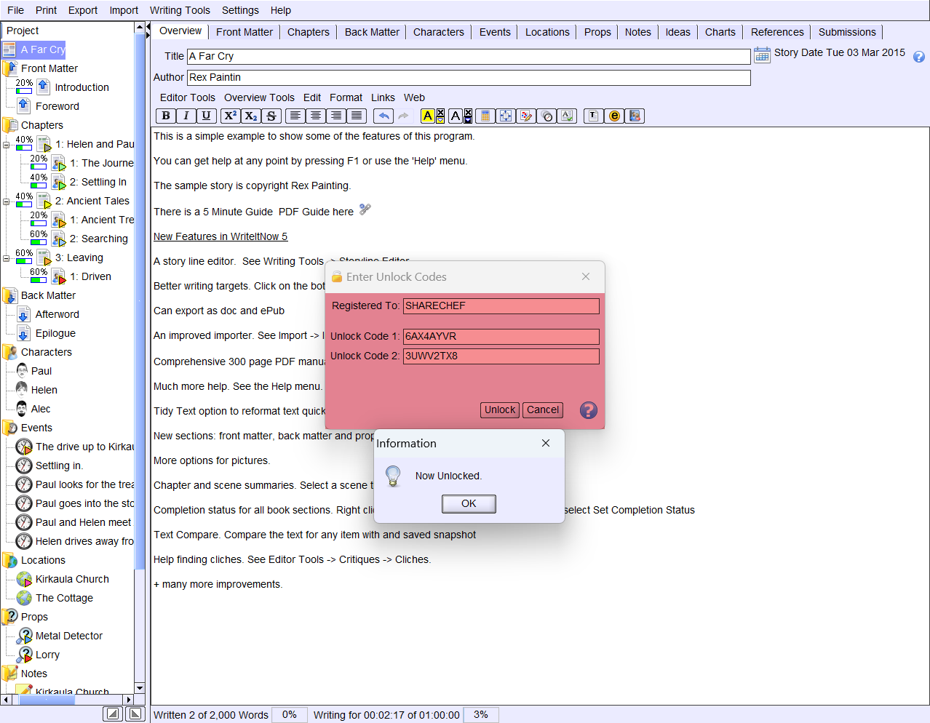Click project tree scroll up arrow
Viewport: 930px width, 723px height.
(140, 28)
